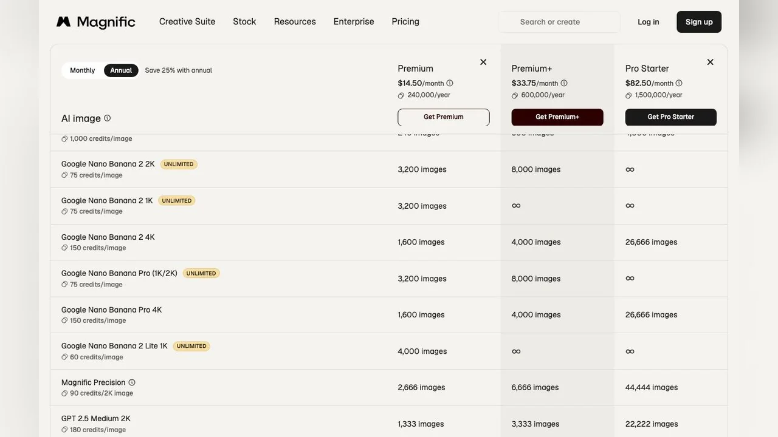Switch billing to Monthly

pyautogui.click(x=83, y=70)
